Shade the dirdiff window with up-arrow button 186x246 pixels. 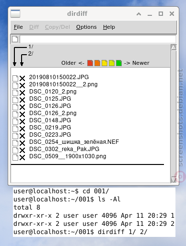click(139, 14)
